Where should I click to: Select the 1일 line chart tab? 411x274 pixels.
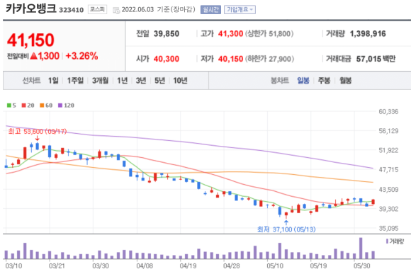pyautogui.click(x=53, y=81)
